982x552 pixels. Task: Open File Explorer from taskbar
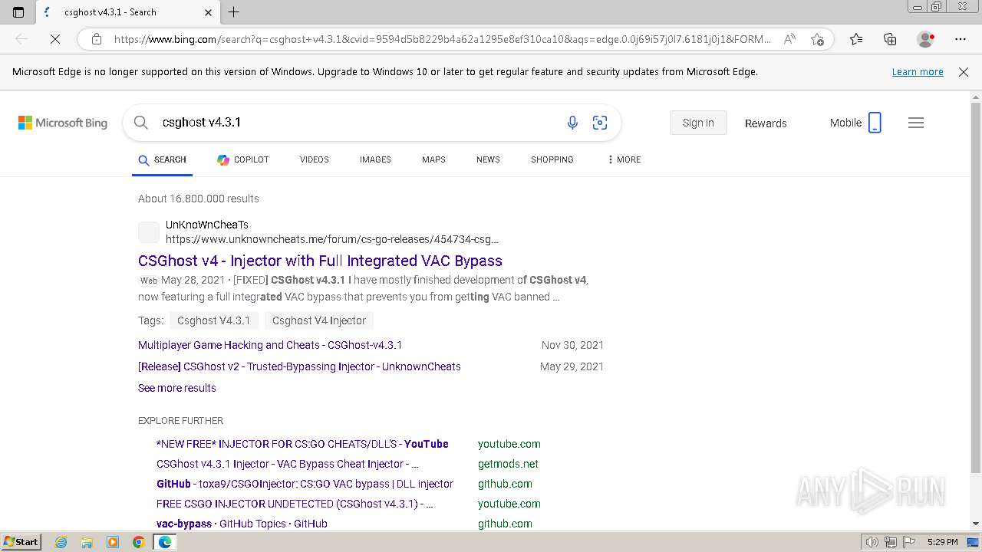87,542
